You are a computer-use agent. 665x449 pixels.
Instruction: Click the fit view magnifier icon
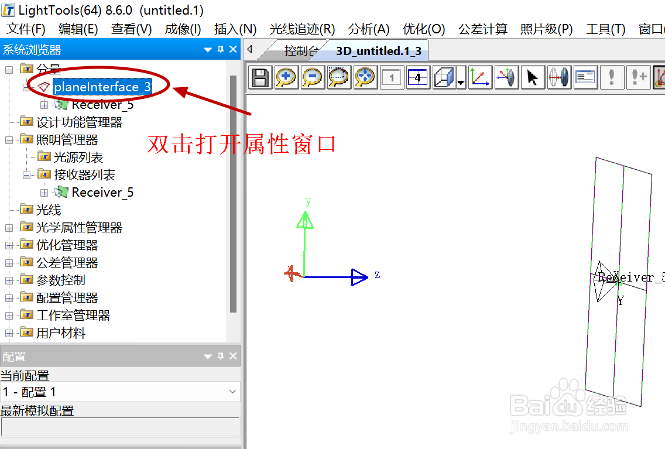coord(364,77)
